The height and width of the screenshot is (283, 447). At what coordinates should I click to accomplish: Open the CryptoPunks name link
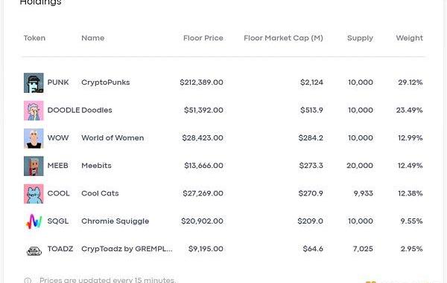106,82
